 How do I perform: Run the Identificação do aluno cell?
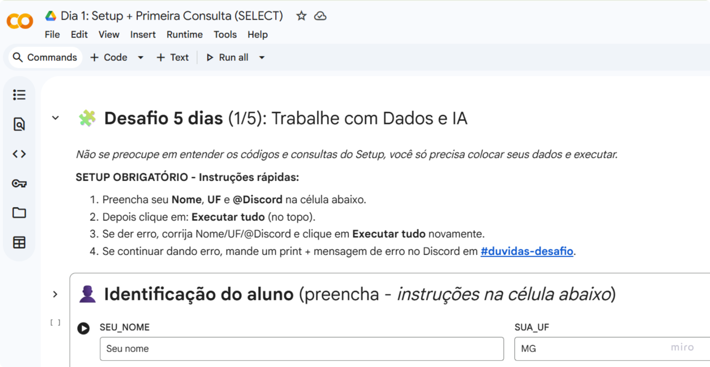pos(84,328)
